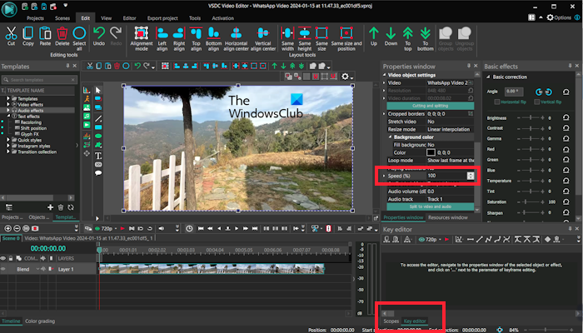Open the Export project tab
The height and width of the screenshot is (333, 583).
click(162, 17)
